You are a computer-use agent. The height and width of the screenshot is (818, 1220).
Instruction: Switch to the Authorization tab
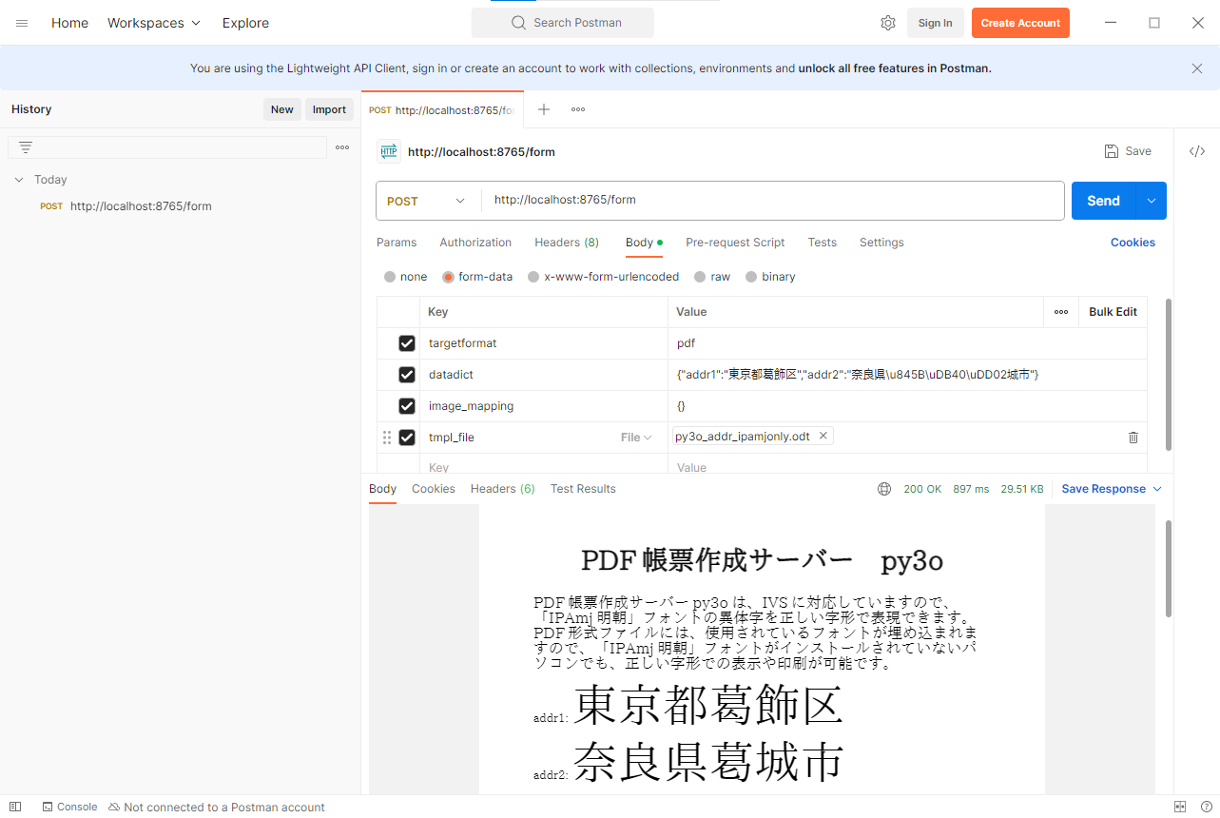(x=475, y=243)
